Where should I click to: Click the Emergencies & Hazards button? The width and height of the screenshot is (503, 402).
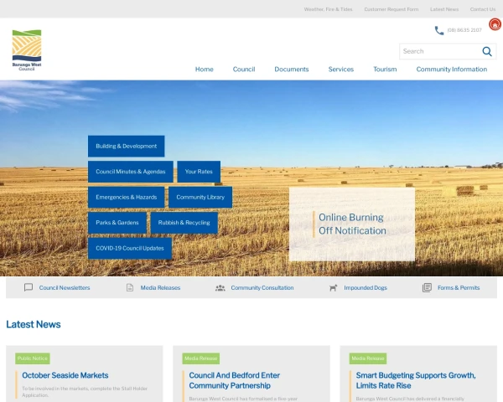tap(127, 197)
